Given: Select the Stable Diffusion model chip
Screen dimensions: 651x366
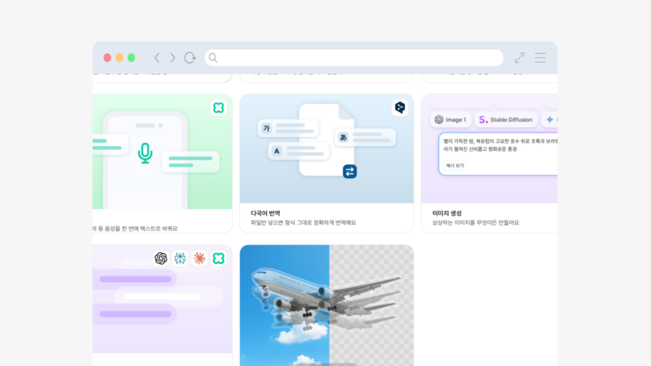Looking at the screenshot, I should pyautogui.click(x=505, y=119).
